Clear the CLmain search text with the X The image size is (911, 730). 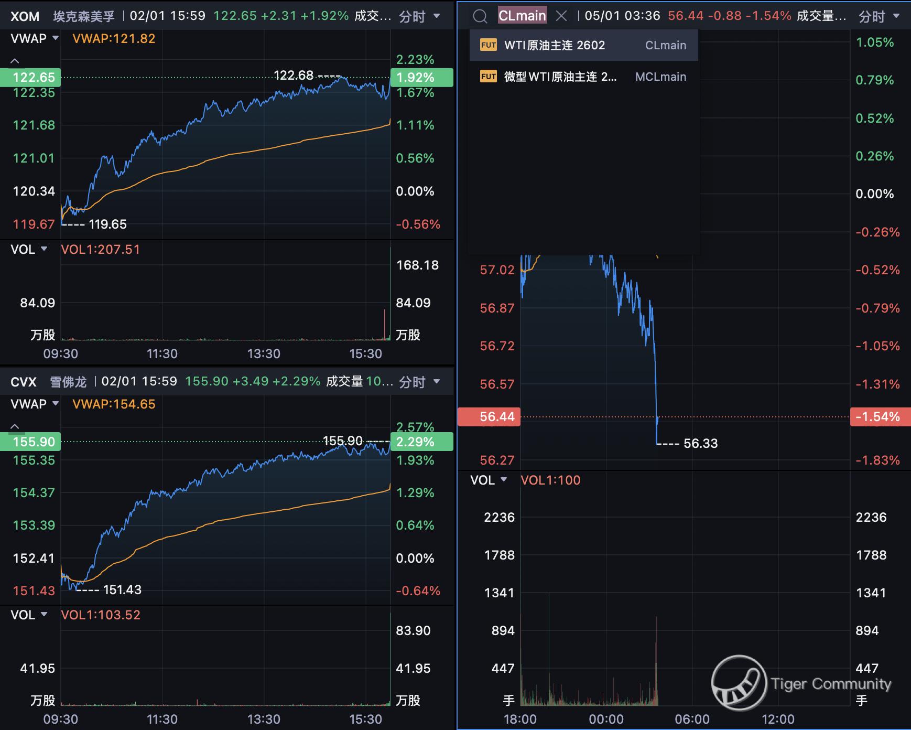tap(561, 16)
